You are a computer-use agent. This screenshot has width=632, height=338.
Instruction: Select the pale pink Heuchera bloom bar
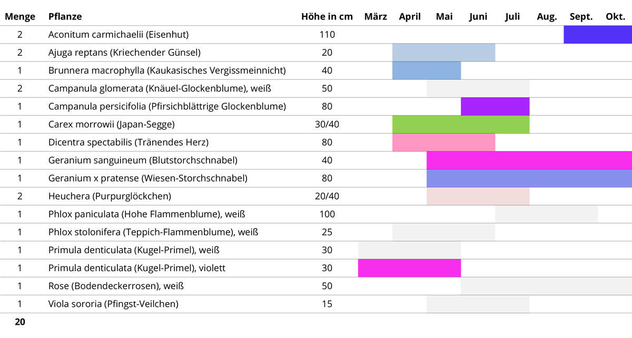tap(478, 196)
